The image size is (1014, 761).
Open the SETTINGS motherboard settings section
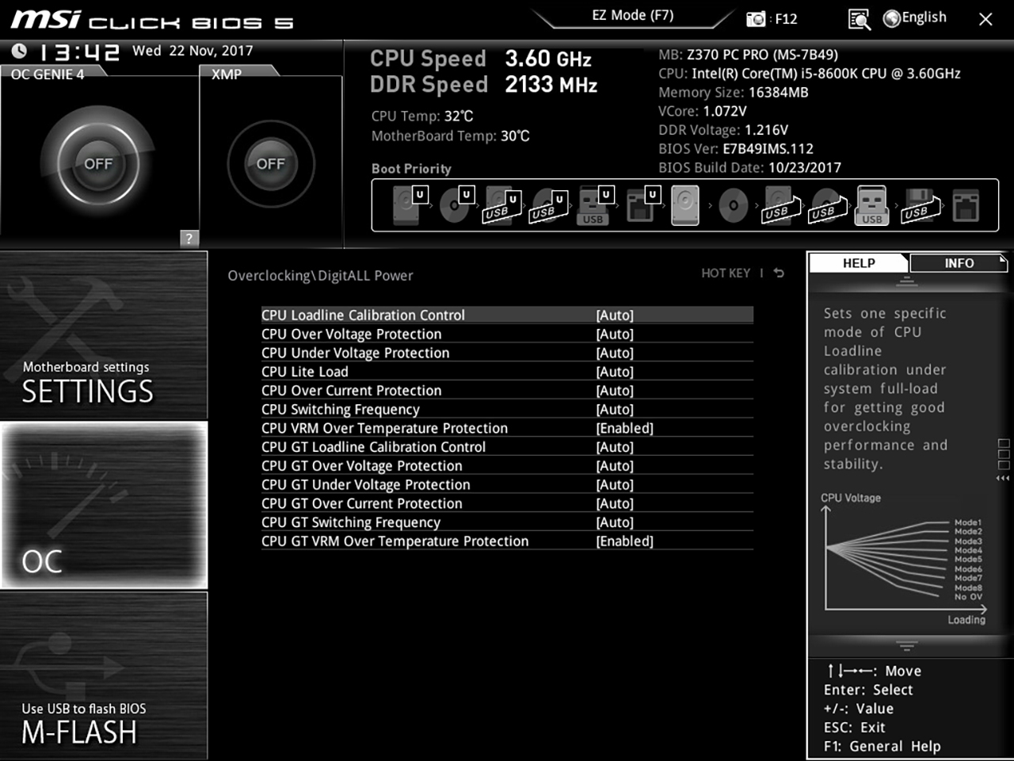[x=104, y=335]
